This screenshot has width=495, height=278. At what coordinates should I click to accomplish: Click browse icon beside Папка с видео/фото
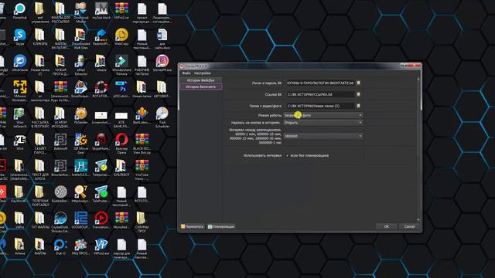(358, 106)
